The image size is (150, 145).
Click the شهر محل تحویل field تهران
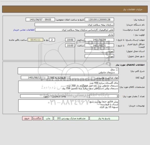point(99,56)
